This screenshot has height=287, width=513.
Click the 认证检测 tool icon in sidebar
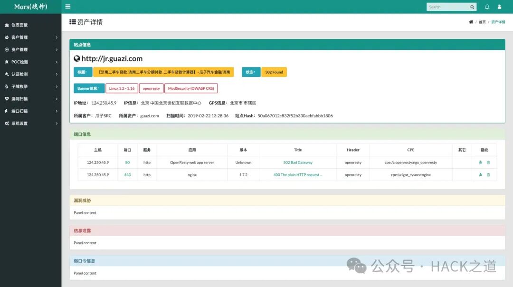tap(6, 74)
